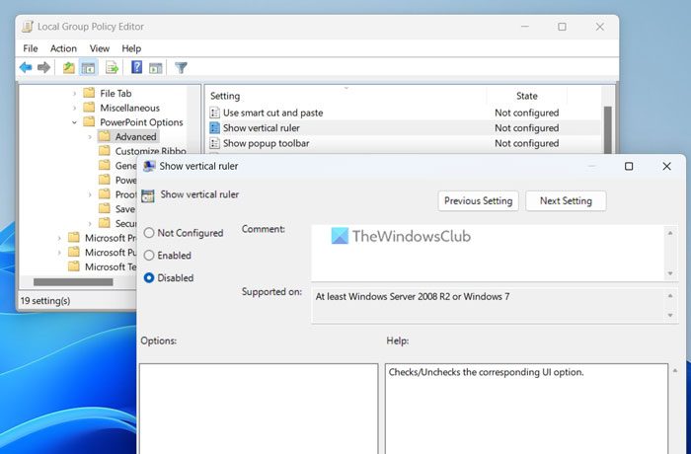Open the View menu
Image resolution: width=691 pixels, height=454 pixels.
pos(100,48)
